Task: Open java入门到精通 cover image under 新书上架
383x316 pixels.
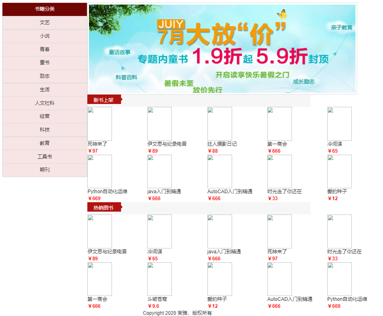Action: 160,172
